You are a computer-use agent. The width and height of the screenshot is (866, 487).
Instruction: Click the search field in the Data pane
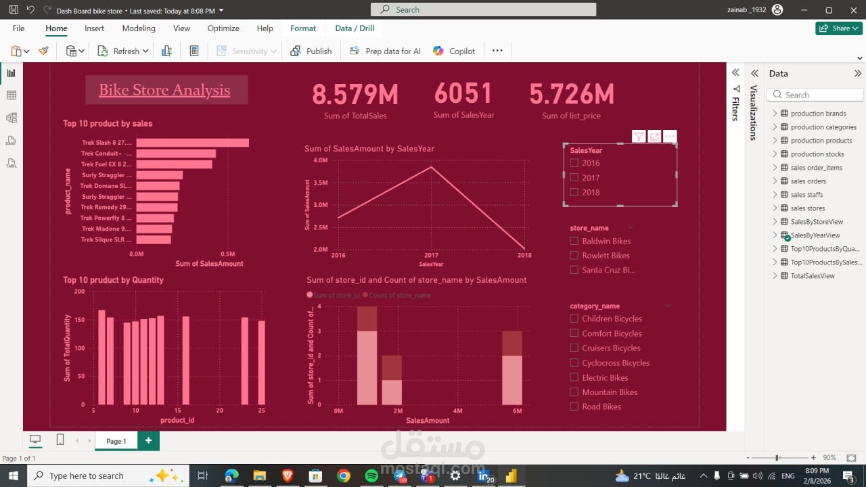click(815, 94)
